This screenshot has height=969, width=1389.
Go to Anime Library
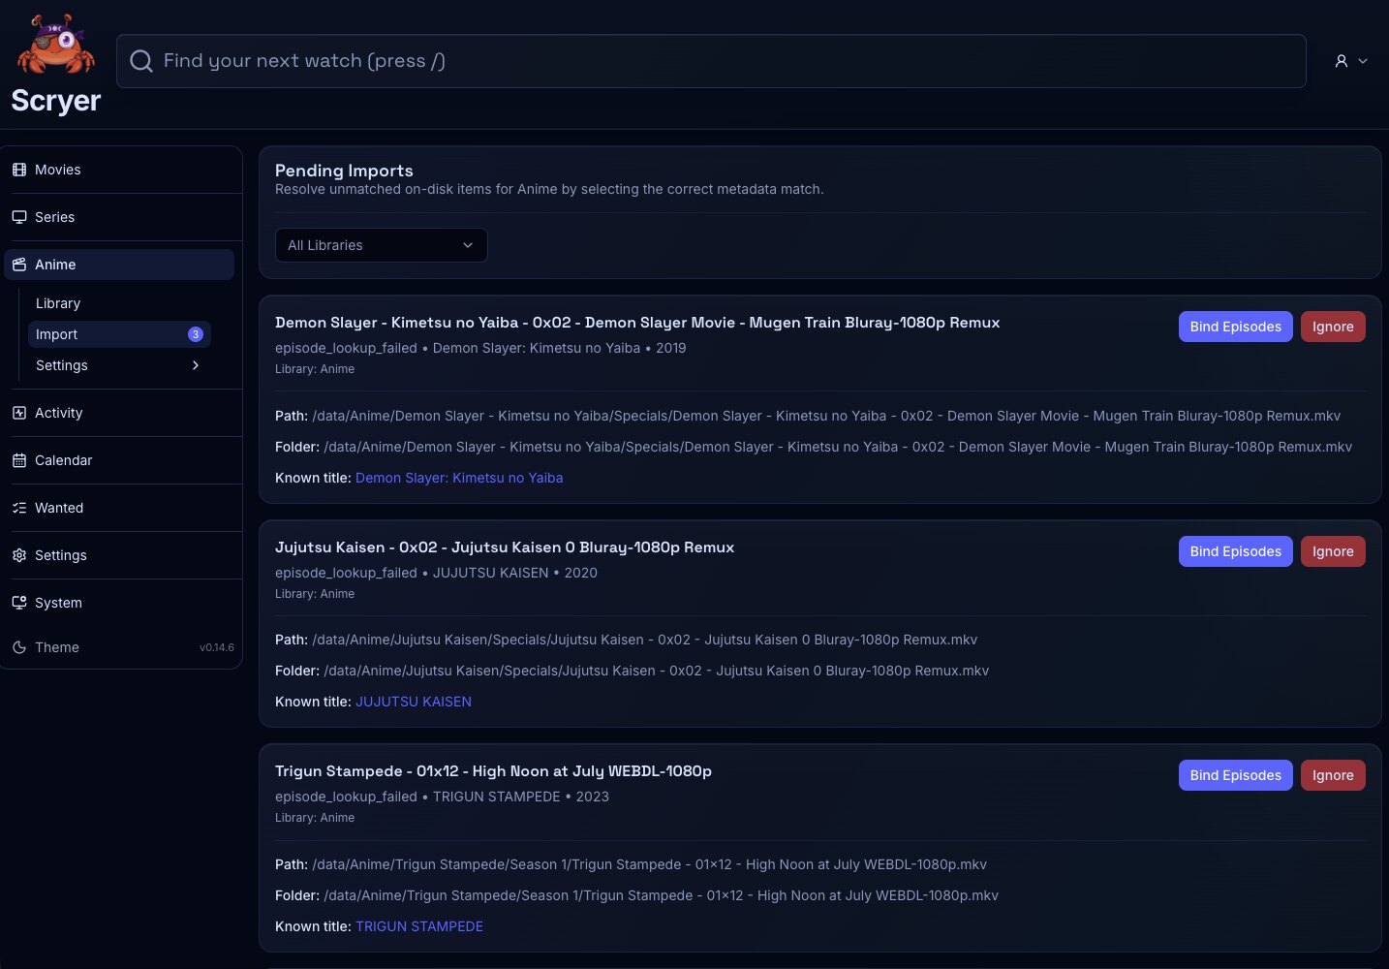click(x=119, y=303)
